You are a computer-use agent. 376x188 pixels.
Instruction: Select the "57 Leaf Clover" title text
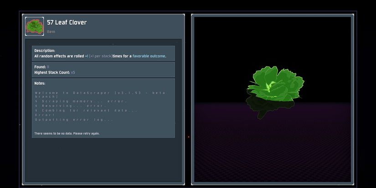pos(67,22)
